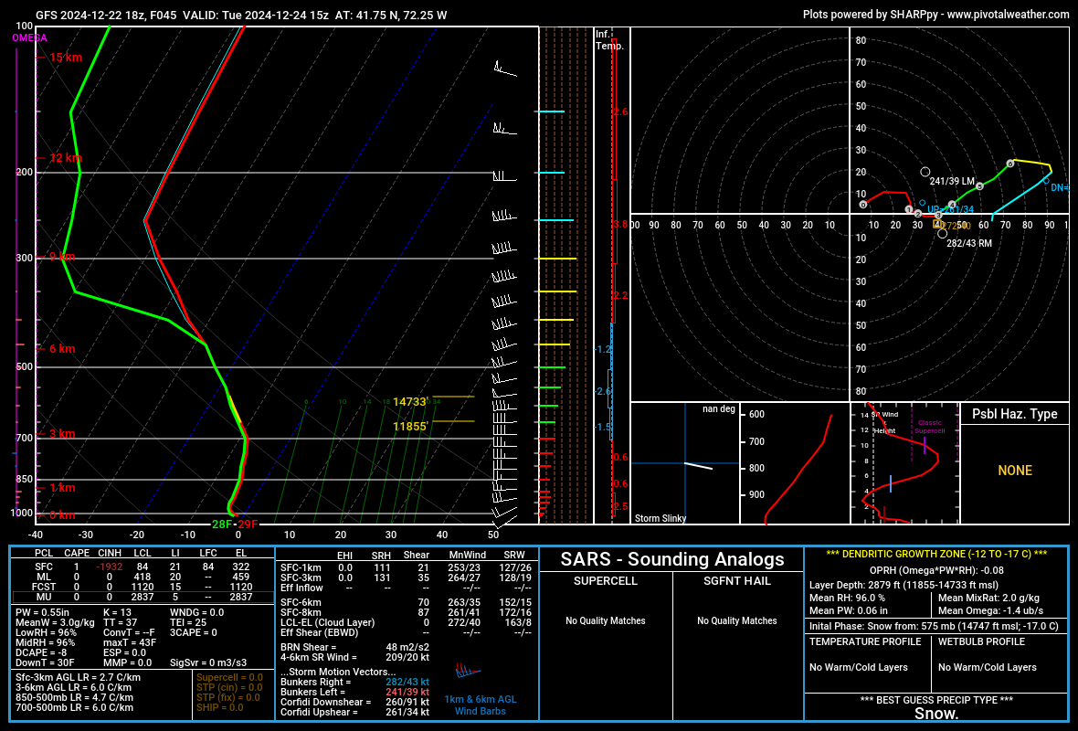This screenshot has height=731, width=1078.
Task: Select the 1 km height marker
Action: (62, 488)
